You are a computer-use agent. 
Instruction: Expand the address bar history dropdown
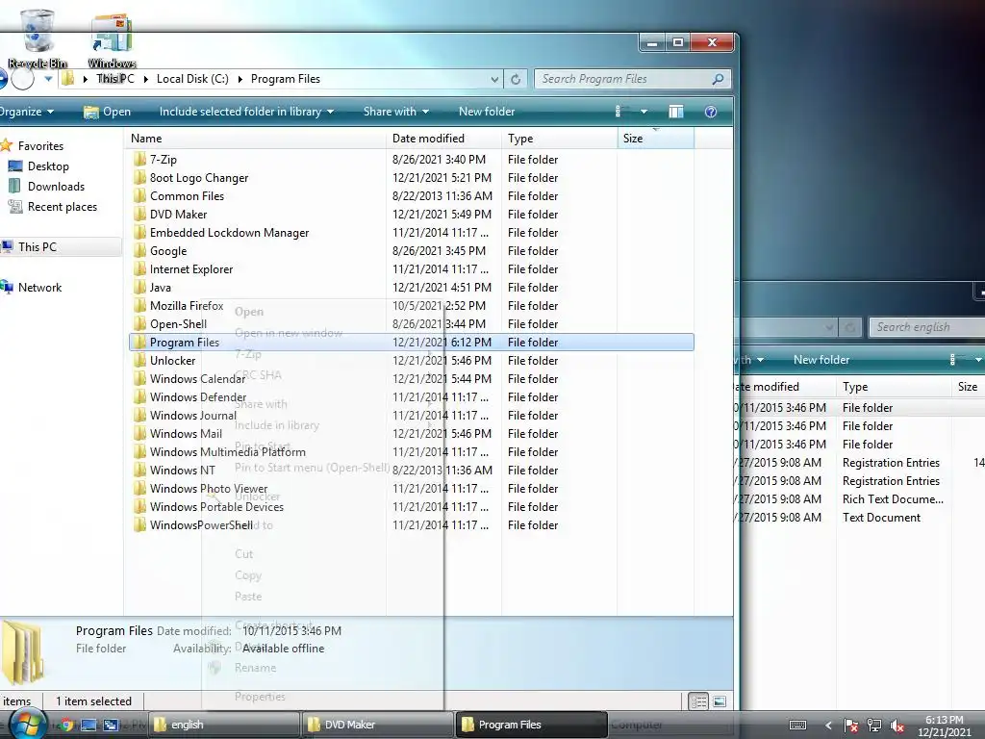click(495, 79)
